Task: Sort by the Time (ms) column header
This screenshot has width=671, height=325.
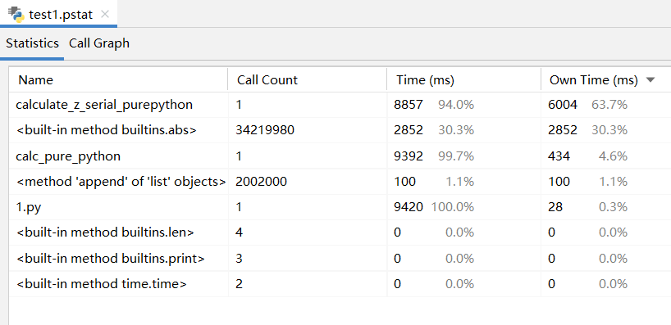Action: tap(464, 80)
